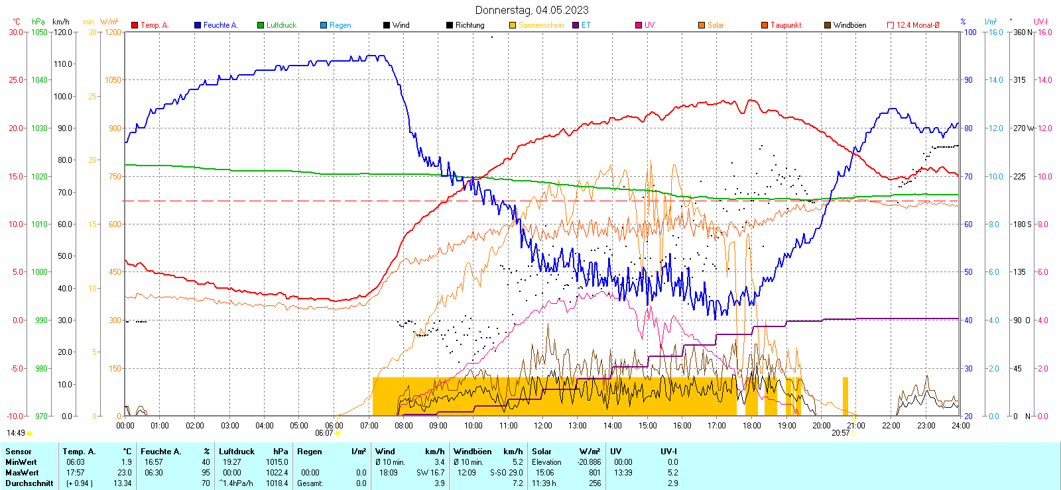Click the Windböen column header in the table
This screenshot has width=1061, height=490.
472,452
